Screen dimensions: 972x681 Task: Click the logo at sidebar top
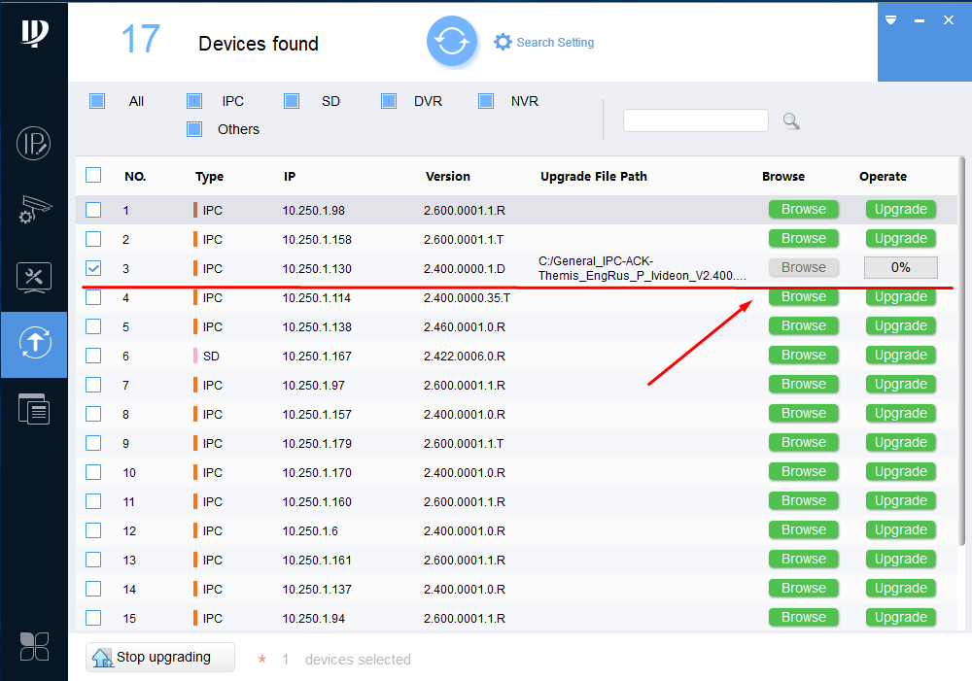[x=35, y=32]
